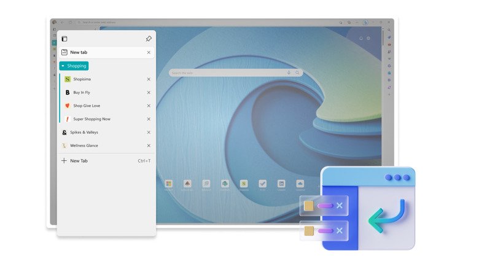Click the browser refresh button
The image size is (479, 269).
pyautogui.click(x=70, y=22)
